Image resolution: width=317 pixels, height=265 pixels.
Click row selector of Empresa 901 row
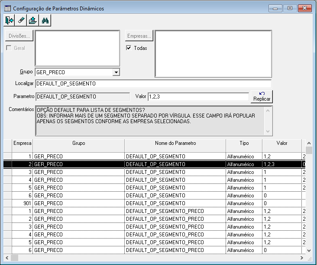click(8, 203)
